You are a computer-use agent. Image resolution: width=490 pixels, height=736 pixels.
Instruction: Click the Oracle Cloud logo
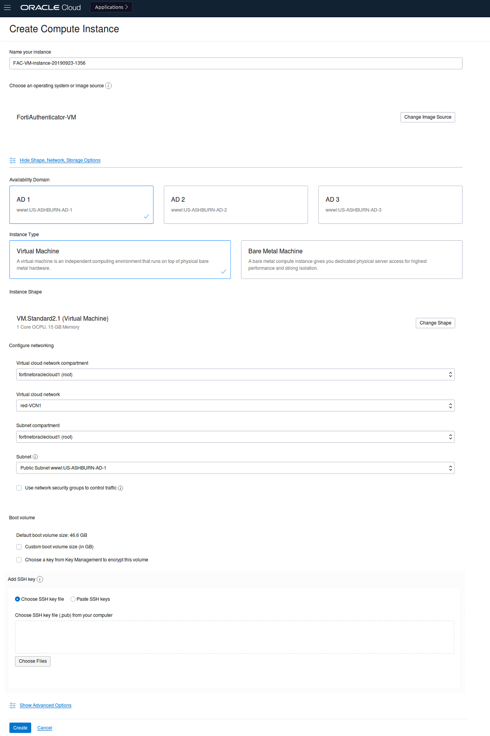click(x=50, y=7)
